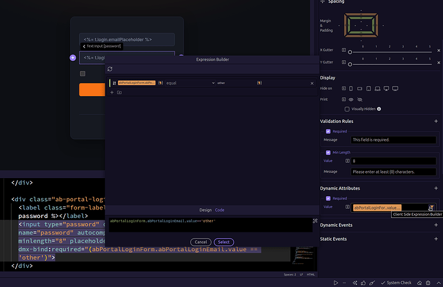
Task: Click the Min Length value field
Action: 394,161
